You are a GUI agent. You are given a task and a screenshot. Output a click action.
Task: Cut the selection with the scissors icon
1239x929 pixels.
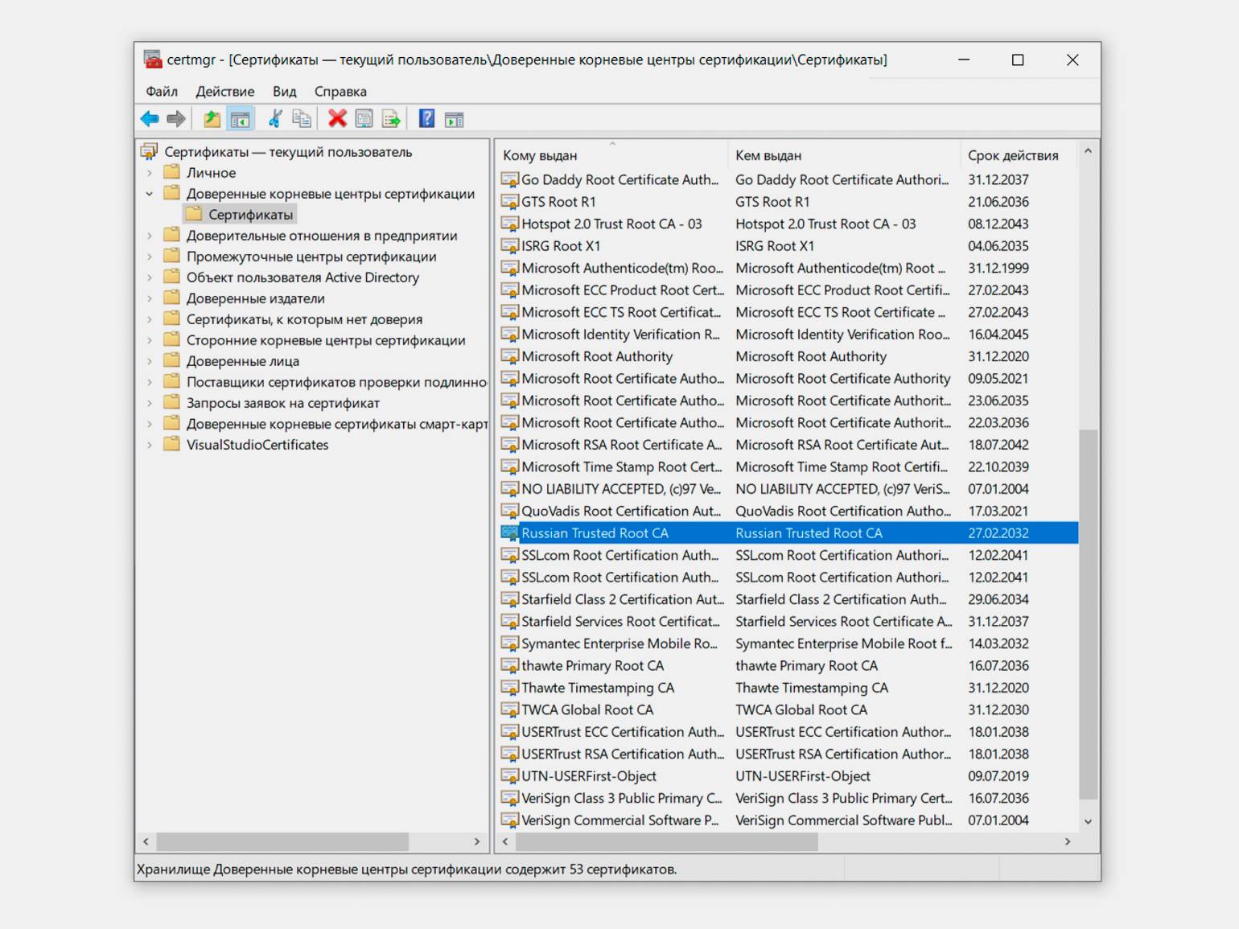coord(275,119)
